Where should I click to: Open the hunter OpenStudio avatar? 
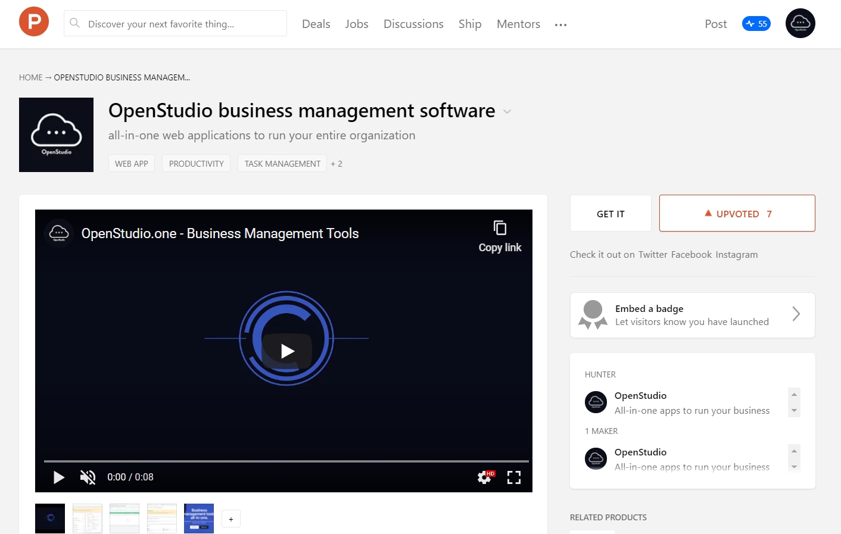596,402
